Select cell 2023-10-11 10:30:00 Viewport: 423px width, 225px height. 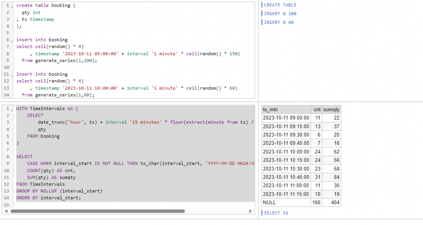pos(286,169)
